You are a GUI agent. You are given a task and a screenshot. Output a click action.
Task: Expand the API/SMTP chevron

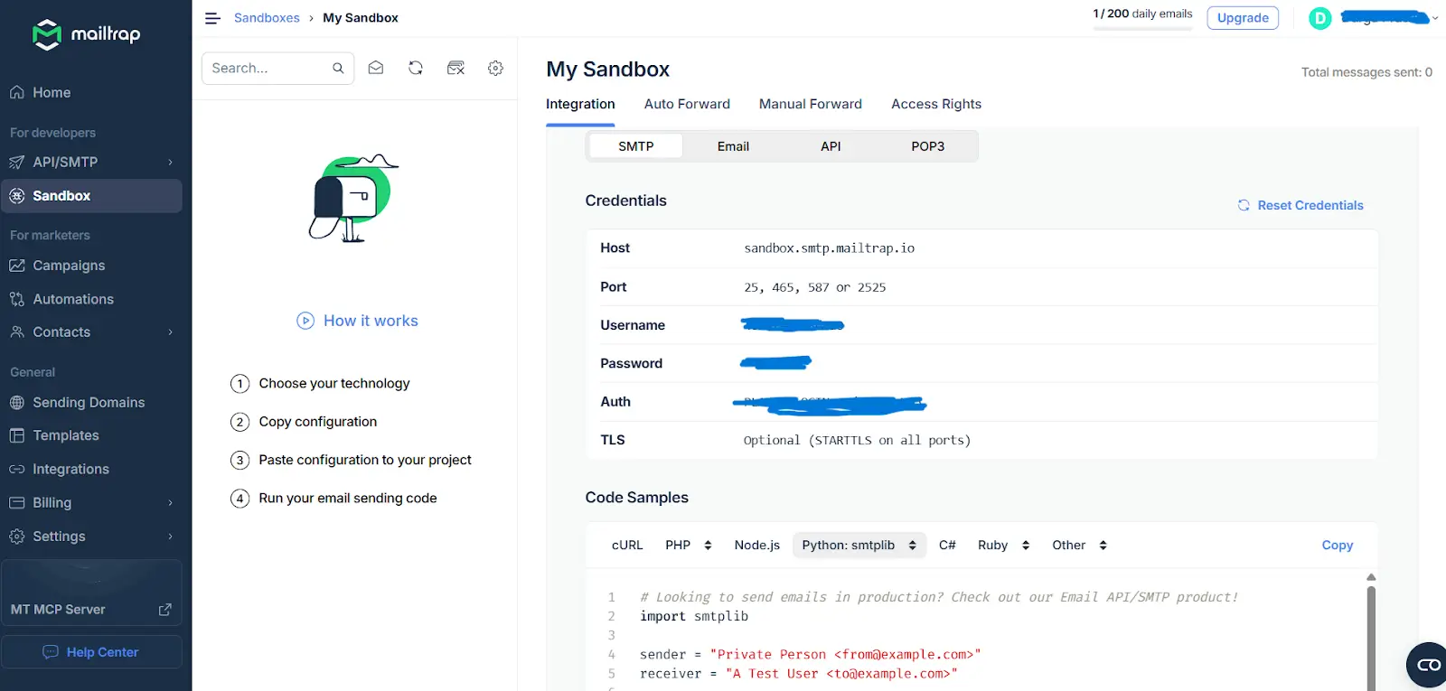point(170,163)
